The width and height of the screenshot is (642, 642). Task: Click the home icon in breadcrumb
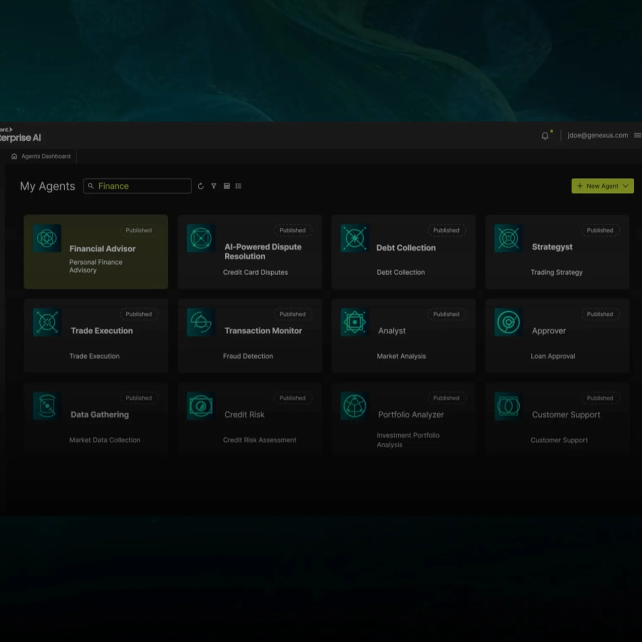point(14,156)
